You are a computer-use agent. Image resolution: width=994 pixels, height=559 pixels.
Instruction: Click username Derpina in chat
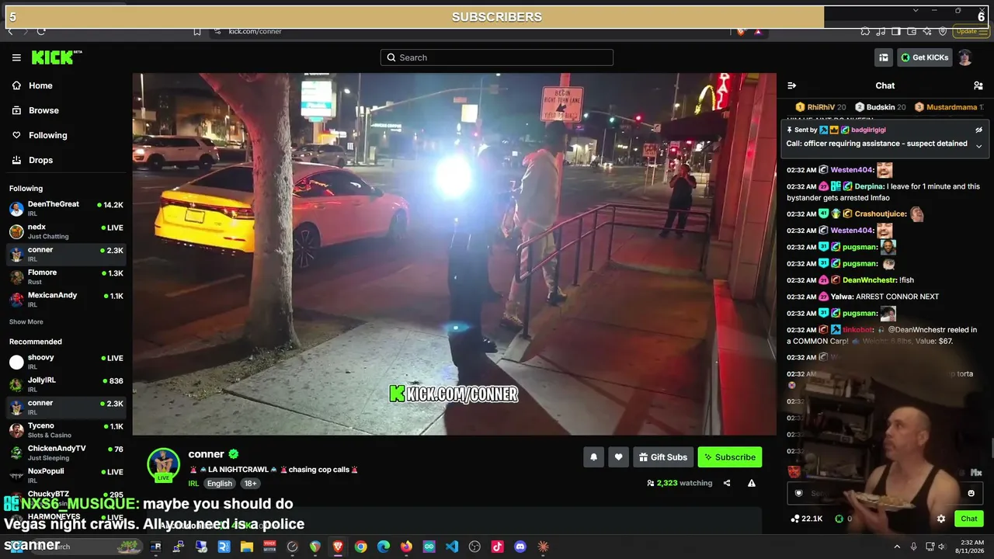click(x=870, y=186)
